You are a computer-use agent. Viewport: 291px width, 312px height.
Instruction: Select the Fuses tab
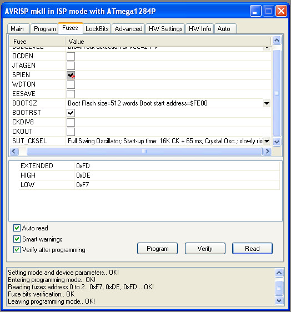pos(71,28)
